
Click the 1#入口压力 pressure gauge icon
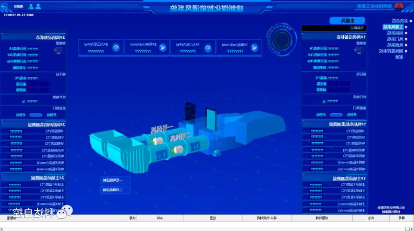point(208,48)
